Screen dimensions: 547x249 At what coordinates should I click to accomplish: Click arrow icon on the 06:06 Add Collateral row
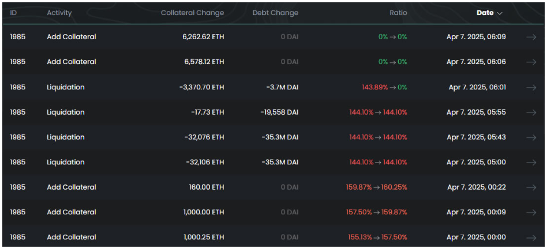(531, 62)
